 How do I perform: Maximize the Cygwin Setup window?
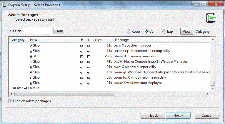(204, 3)
